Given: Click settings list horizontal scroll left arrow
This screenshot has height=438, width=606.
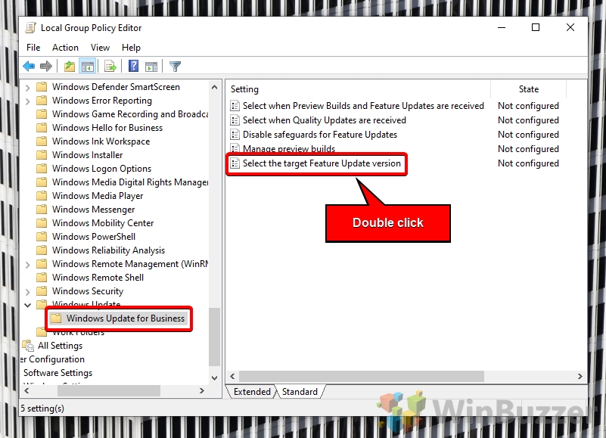Looking at the screenshot, I should [x=232, y=376].
